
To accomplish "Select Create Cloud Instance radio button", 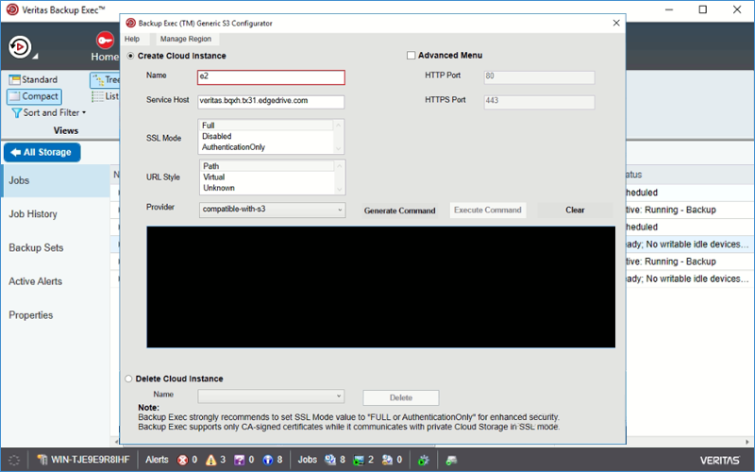I will click(130, 56).
